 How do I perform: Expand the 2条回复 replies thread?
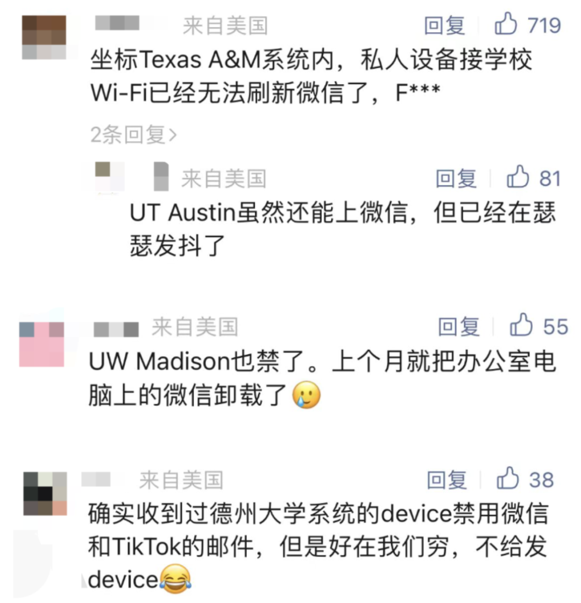tap(133, 134)
